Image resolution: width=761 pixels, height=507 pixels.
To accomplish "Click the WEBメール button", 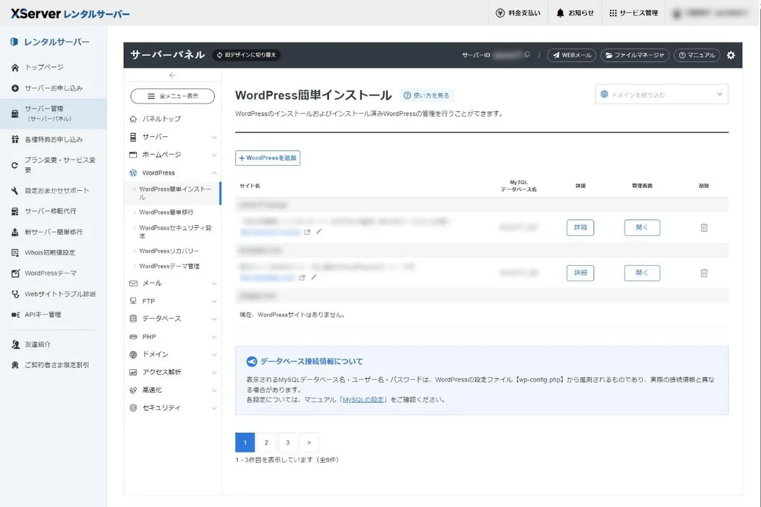I will coord(572,55).
